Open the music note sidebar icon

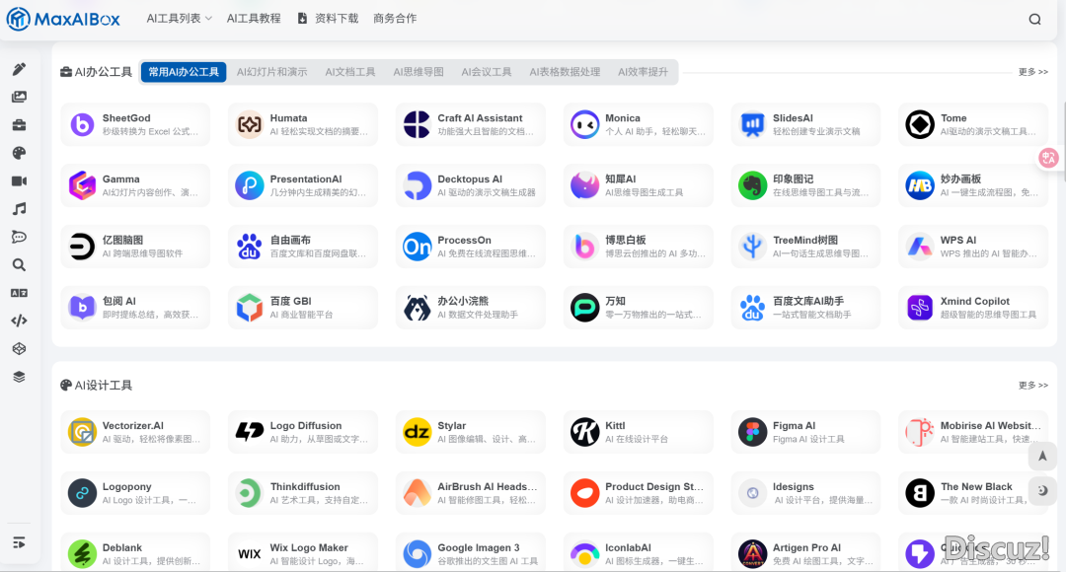tap(19, 208)
